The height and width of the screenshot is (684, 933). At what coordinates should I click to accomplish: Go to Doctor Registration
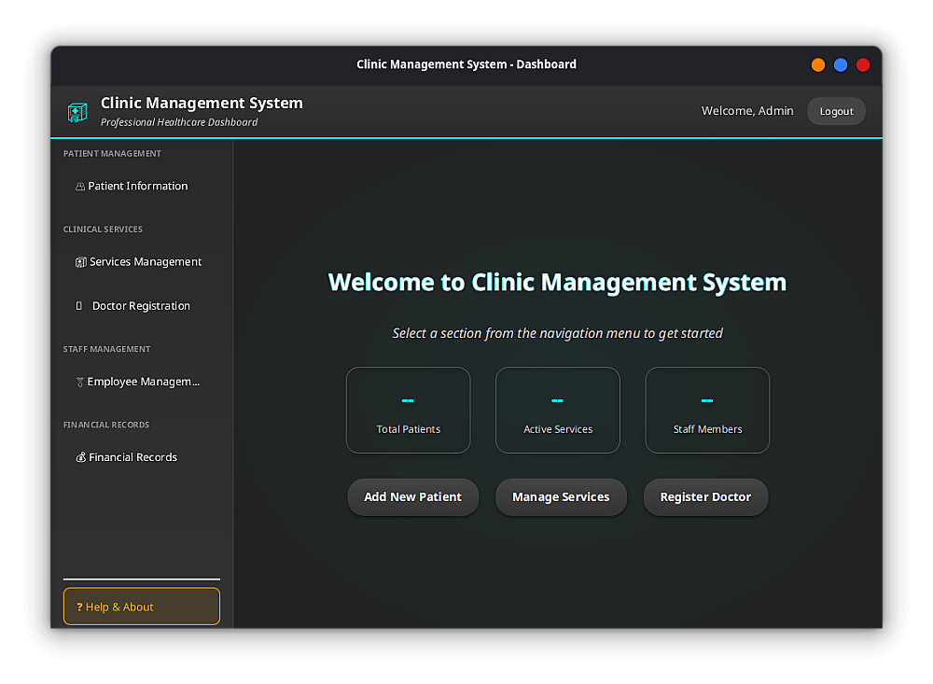tap(142, 306)
